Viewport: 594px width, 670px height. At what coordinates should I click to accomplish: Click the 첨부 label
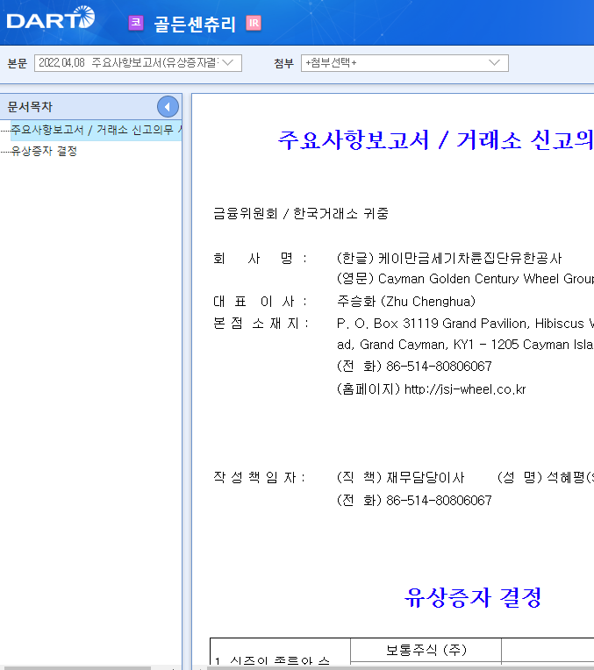tap(283, 63)
